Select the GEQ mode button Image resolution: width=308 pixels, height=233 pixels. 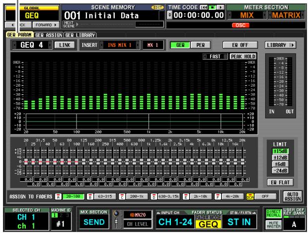(x=180, y=45)
